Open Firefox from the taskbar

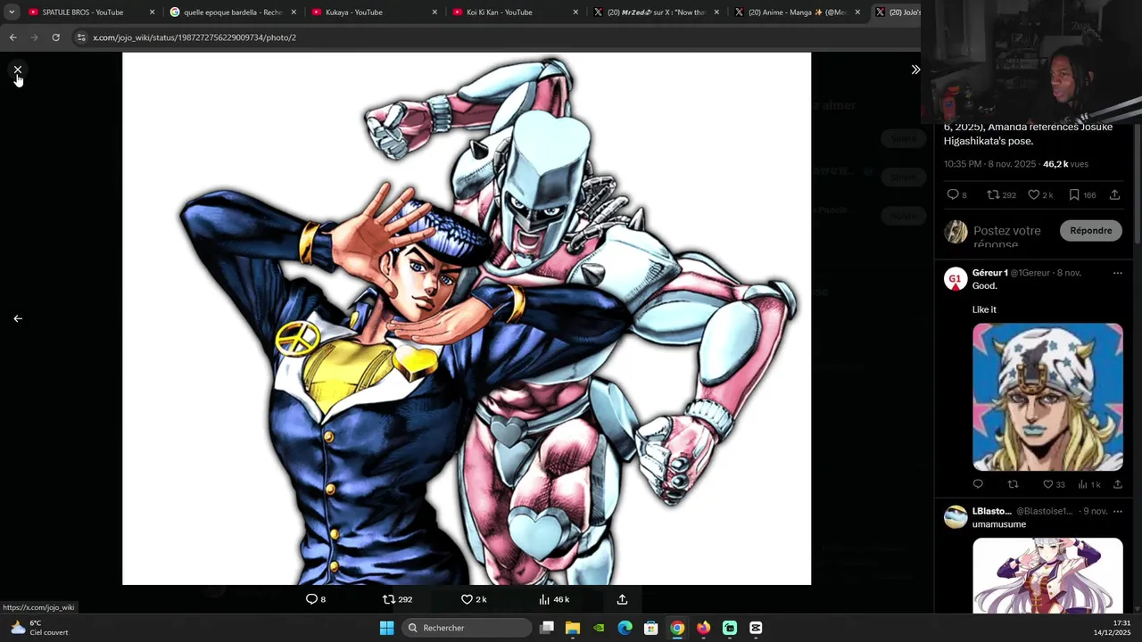[x=704, y=628]
